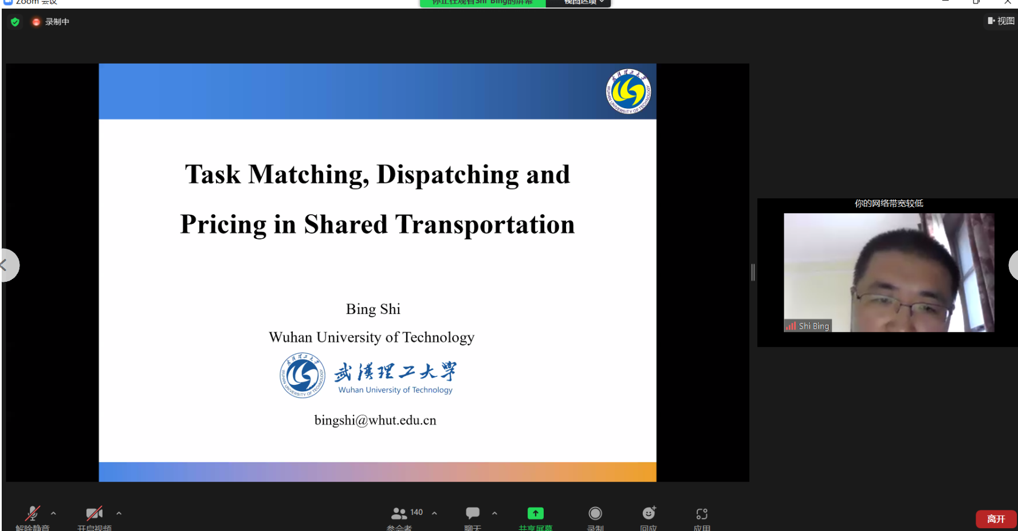The width and height of the screenshot is (1018, 531).
Task: Open video options arrow beside camera
Action: [x=119, y=513]
